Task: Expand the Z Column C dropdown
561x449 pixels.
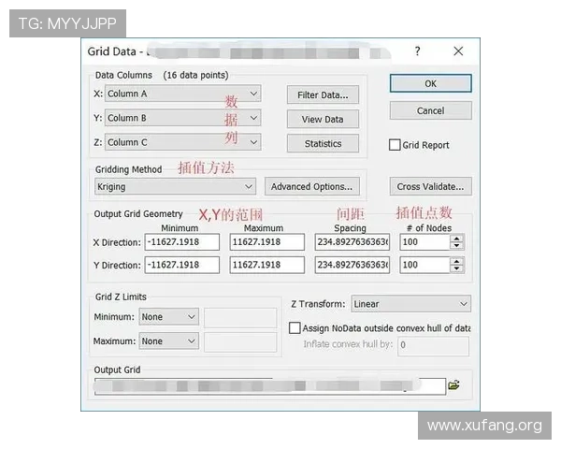Action: (x=254, y=142)
